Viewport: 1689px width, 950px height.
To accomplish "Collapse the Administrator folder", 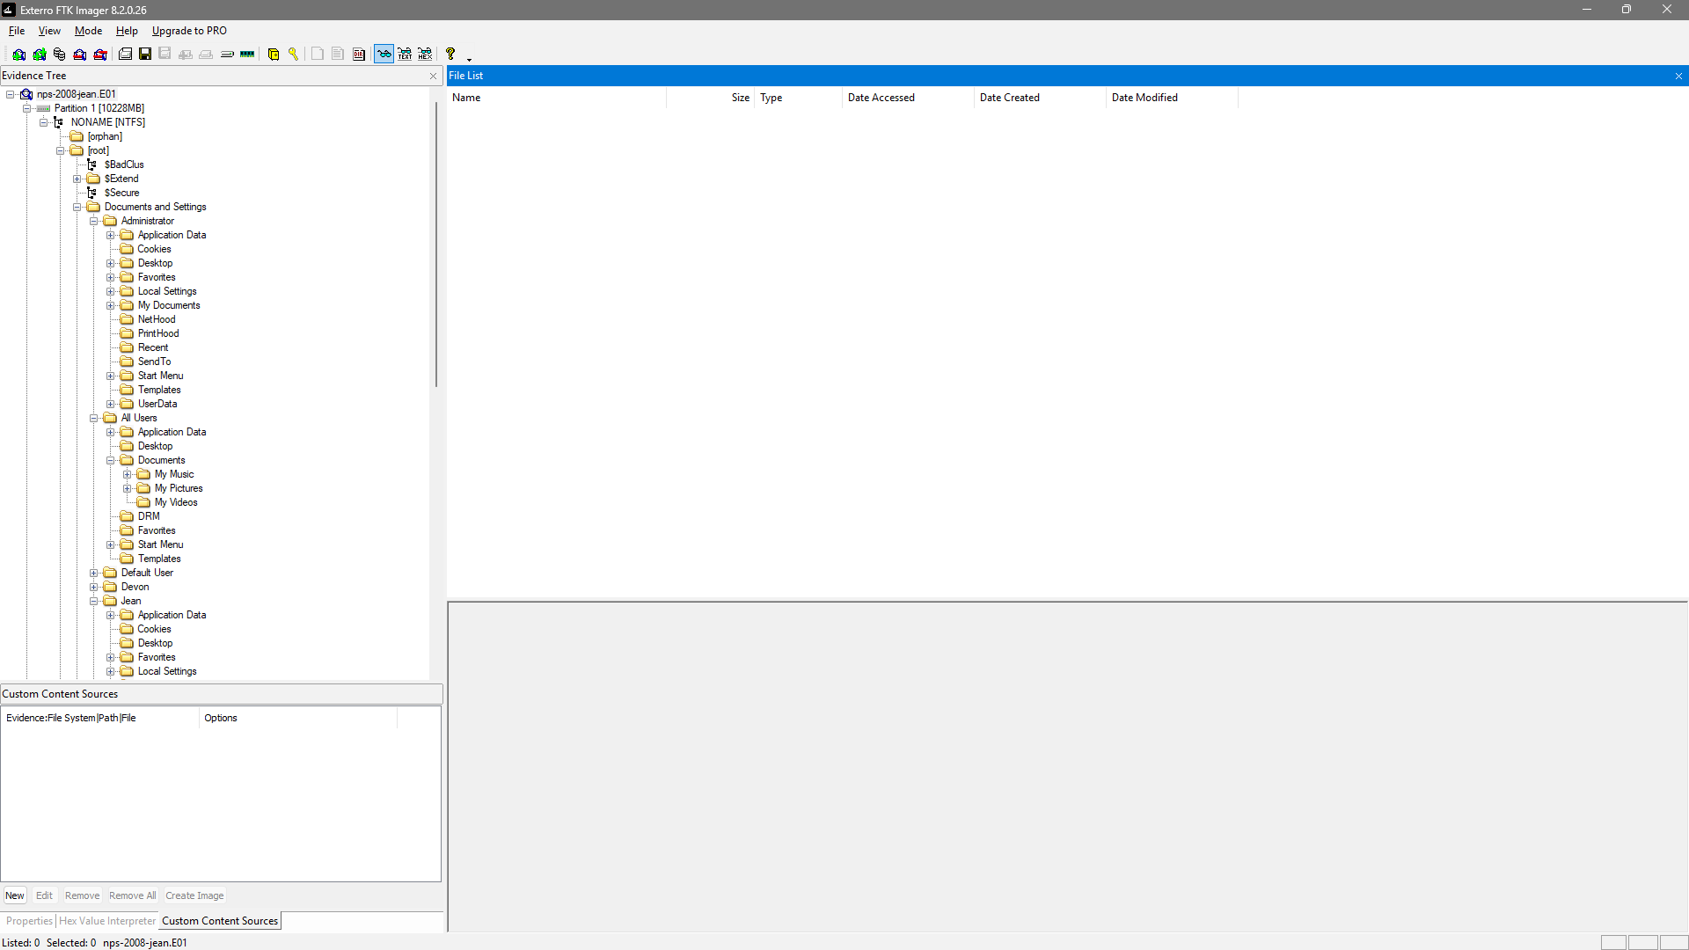I will click(93, 221).
